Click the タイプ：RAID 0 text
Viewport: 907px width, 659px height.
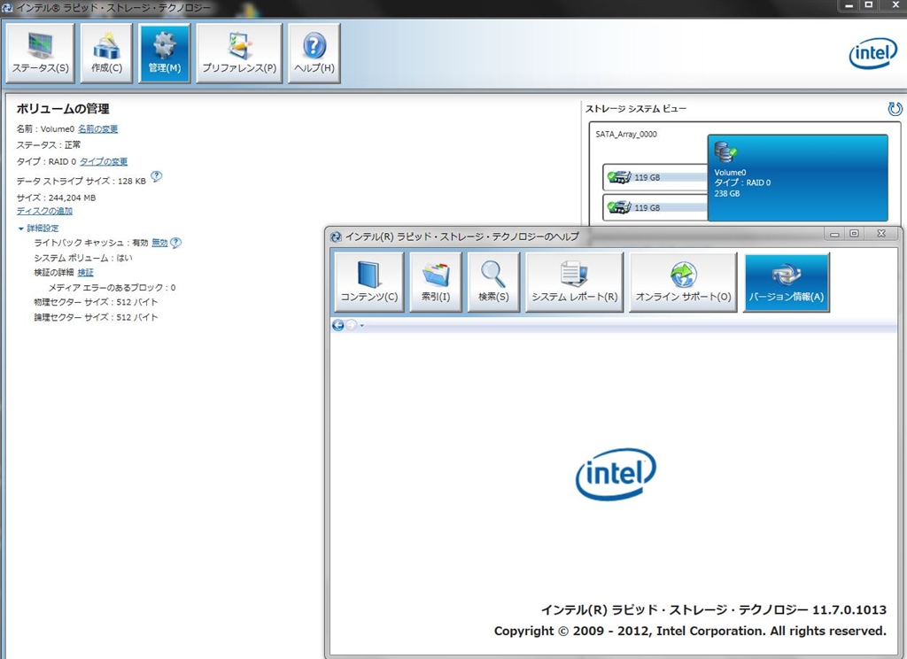pos(46,161)
